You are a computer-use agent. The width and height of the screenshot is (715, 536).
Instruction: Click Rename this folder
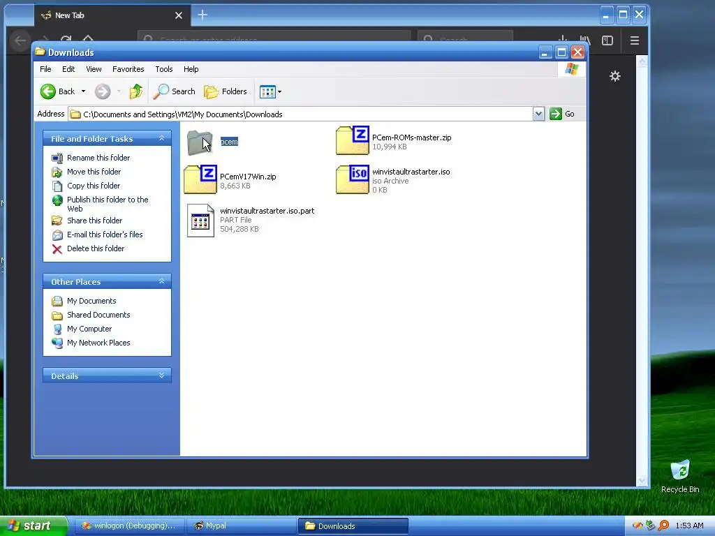click(98, 158)
